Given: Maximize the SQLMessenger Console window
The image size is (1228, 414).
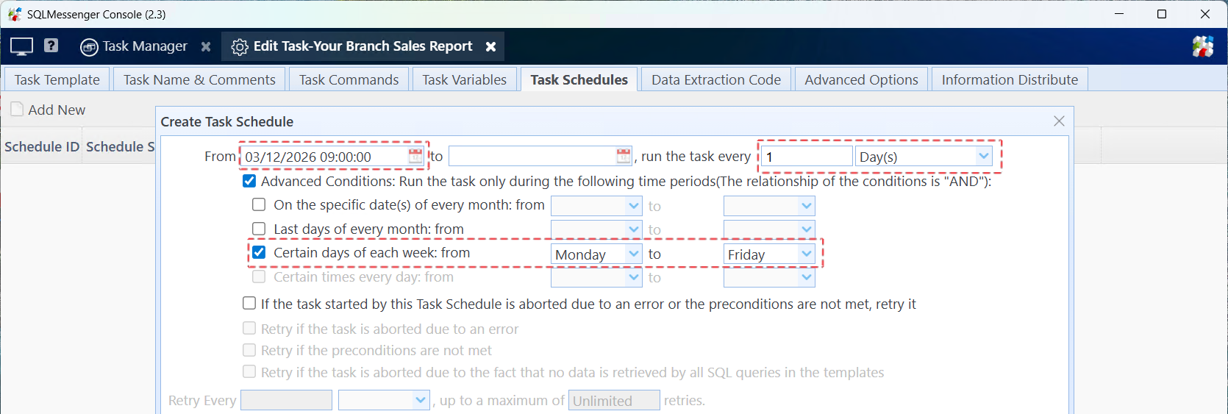Looking at the screenshot, I should click(x=1162, y=14).
